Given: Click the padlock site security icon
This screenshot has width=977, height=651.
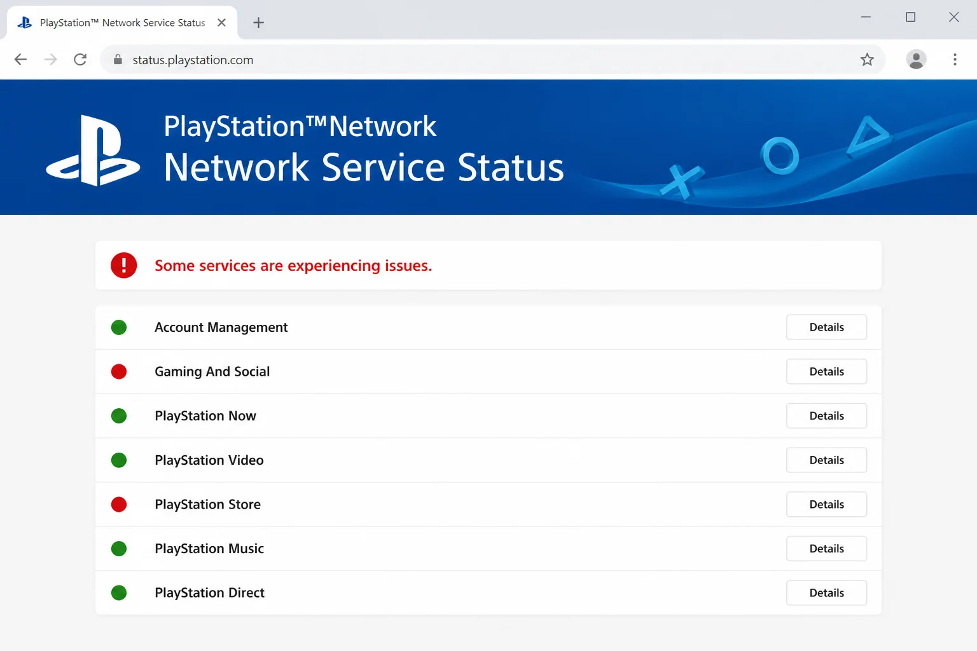Looking at the screenshot, I should coord(118,59).
